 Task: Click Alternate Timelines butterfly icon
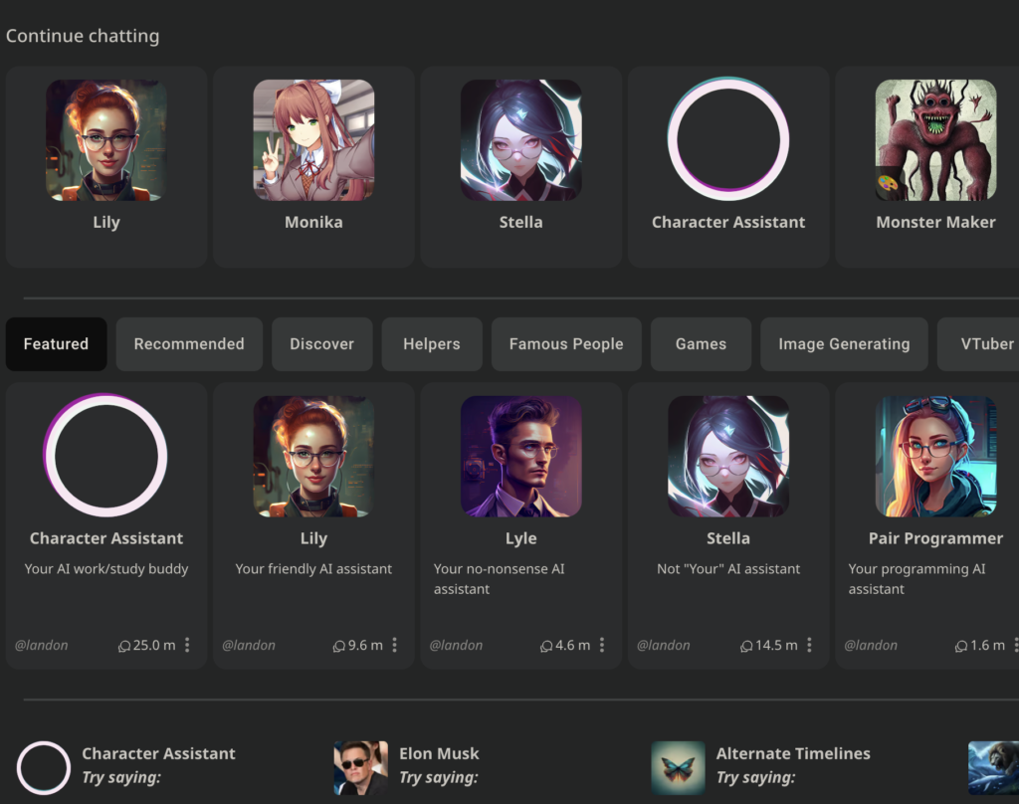coord(678,767)
